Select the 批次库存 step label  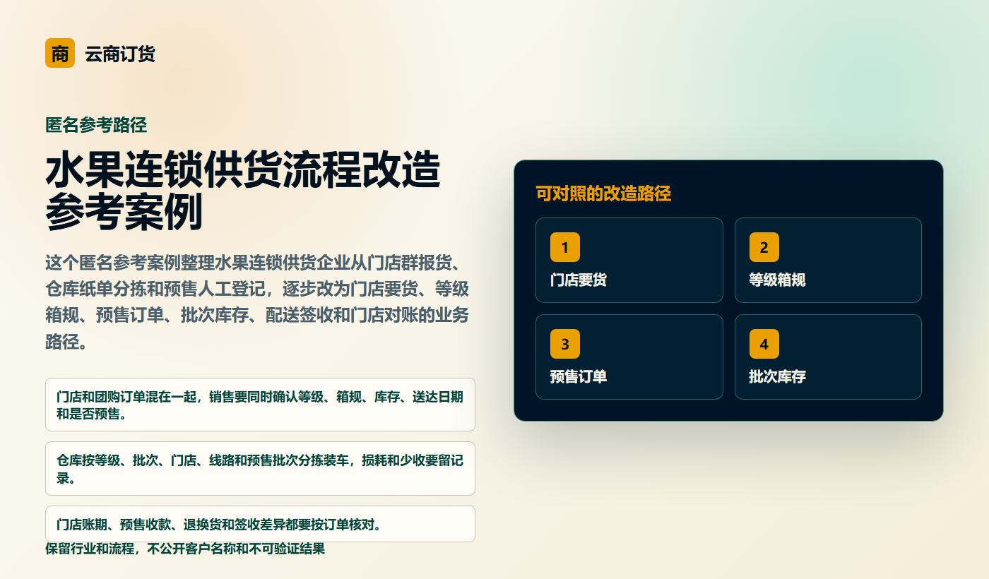[778, 376]
